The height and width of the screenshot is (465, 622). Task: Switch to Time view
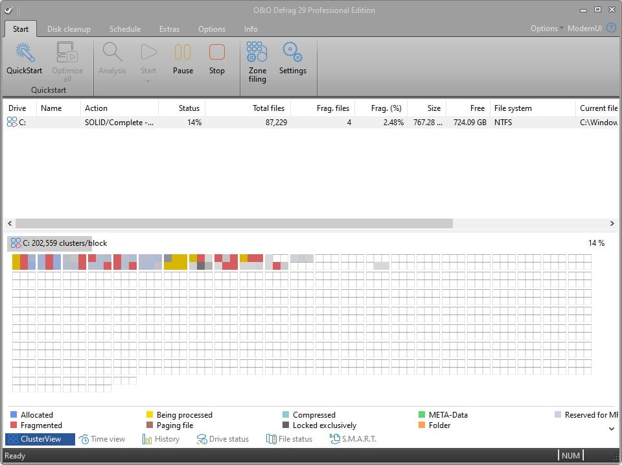pos(102,439)
